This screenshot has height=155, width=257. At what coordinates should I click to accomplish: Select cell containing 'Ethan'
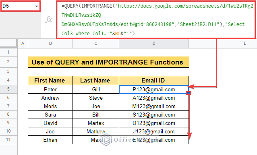click(x=50, y=140)
